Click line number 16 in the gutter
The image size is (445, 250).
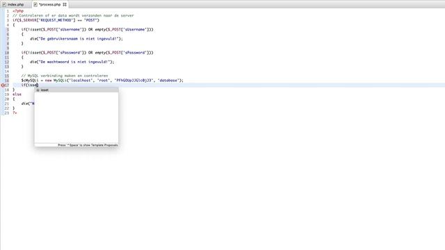coord(7,81)
